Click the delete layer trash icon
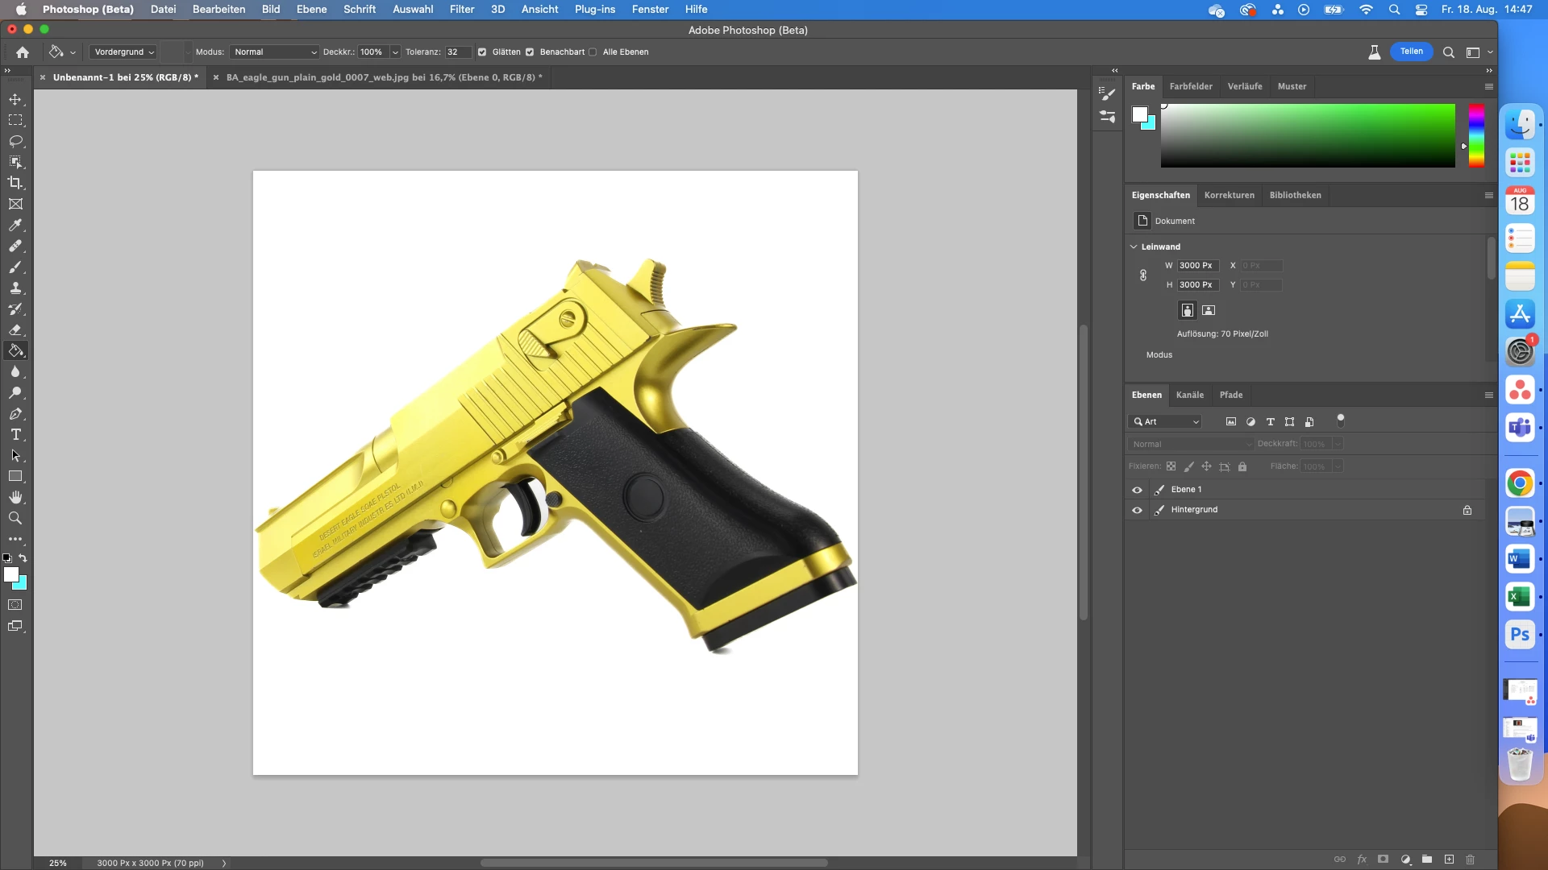 pos(1470,860)
